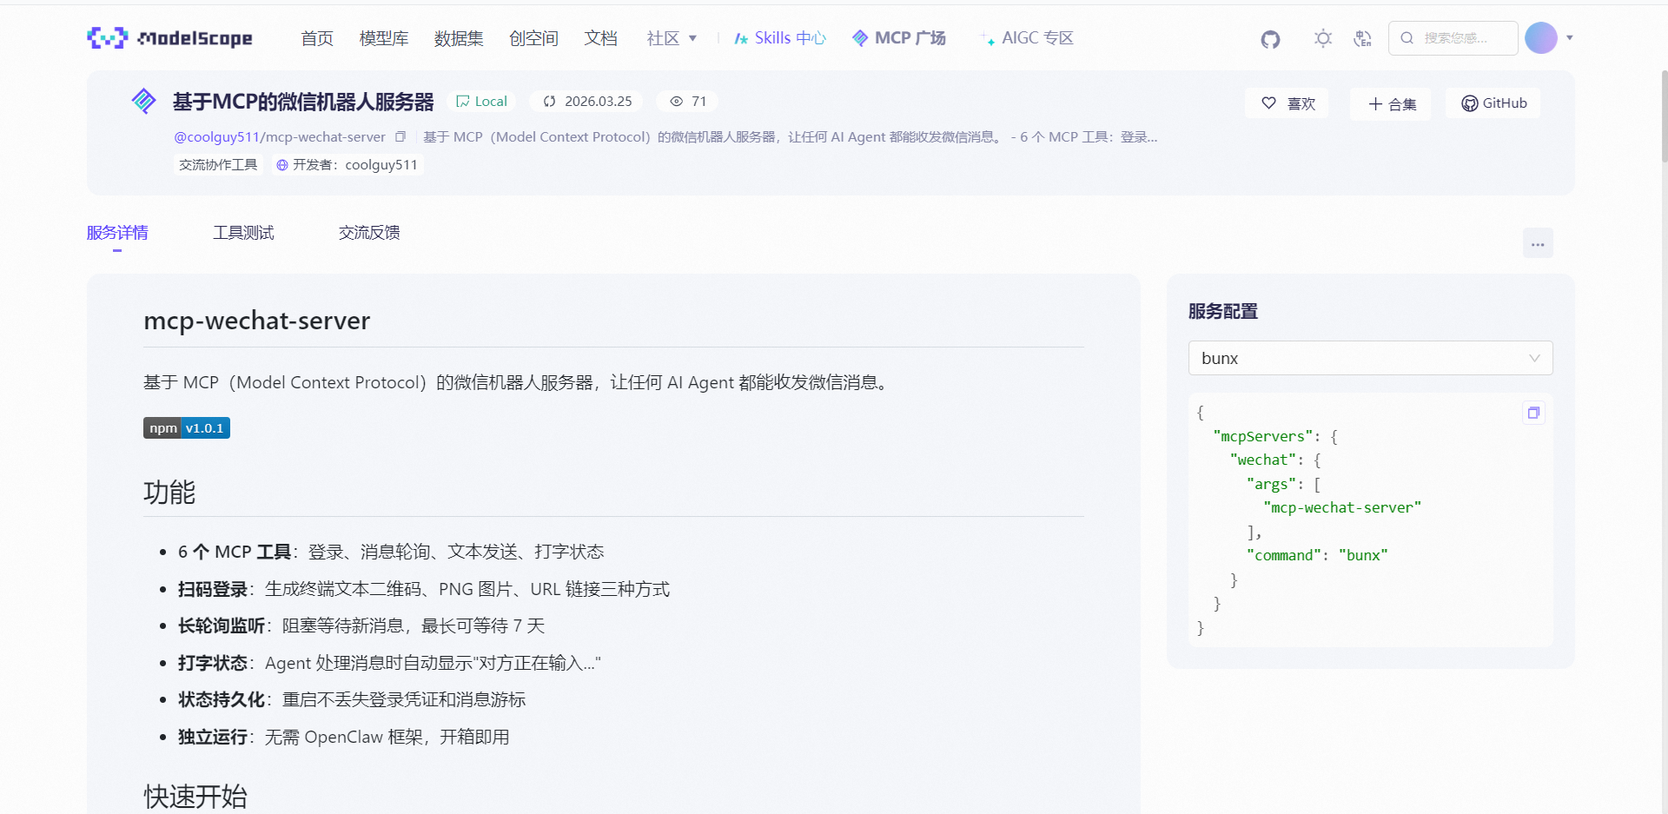Viewport: 1668px width, 814px height.
Task: Click the 2026.03.25 date text
Action: 599,102
